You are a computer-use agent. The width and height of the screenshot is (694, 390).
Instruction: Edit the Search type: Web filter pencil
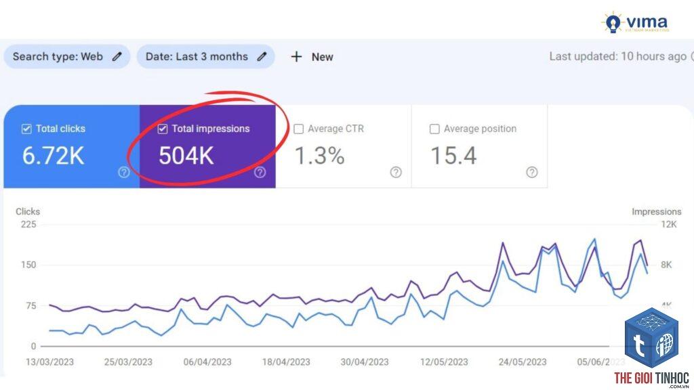point(117,57)
